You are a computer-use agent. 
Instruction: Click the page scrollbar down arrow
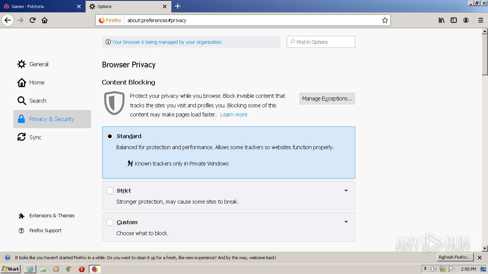485,249
